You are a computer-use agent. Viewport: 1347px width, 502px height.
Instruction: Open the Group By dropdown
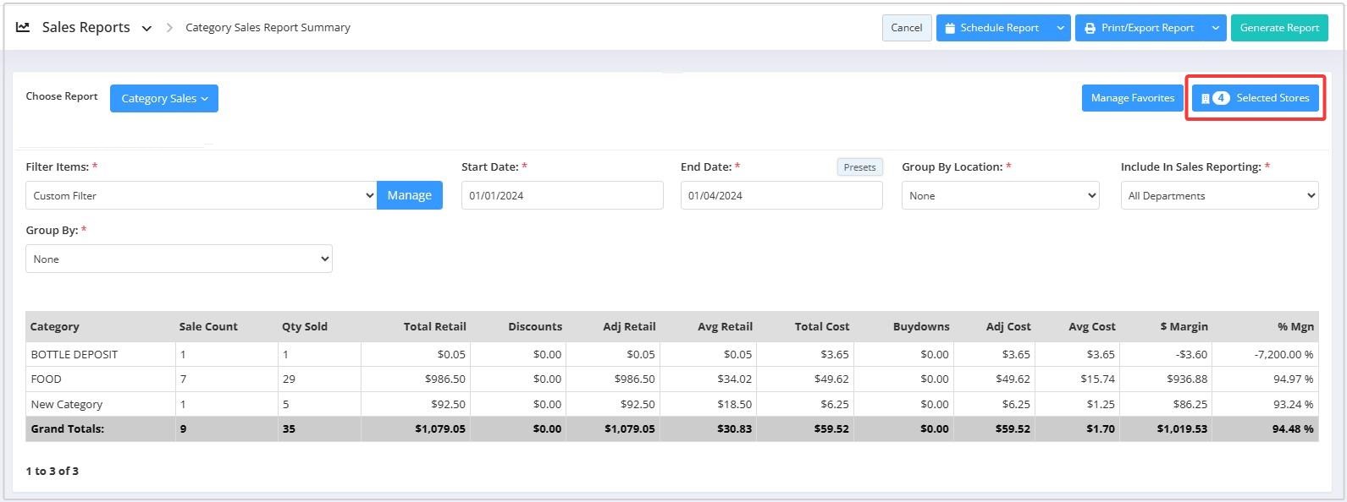click(x=179, y=259)
